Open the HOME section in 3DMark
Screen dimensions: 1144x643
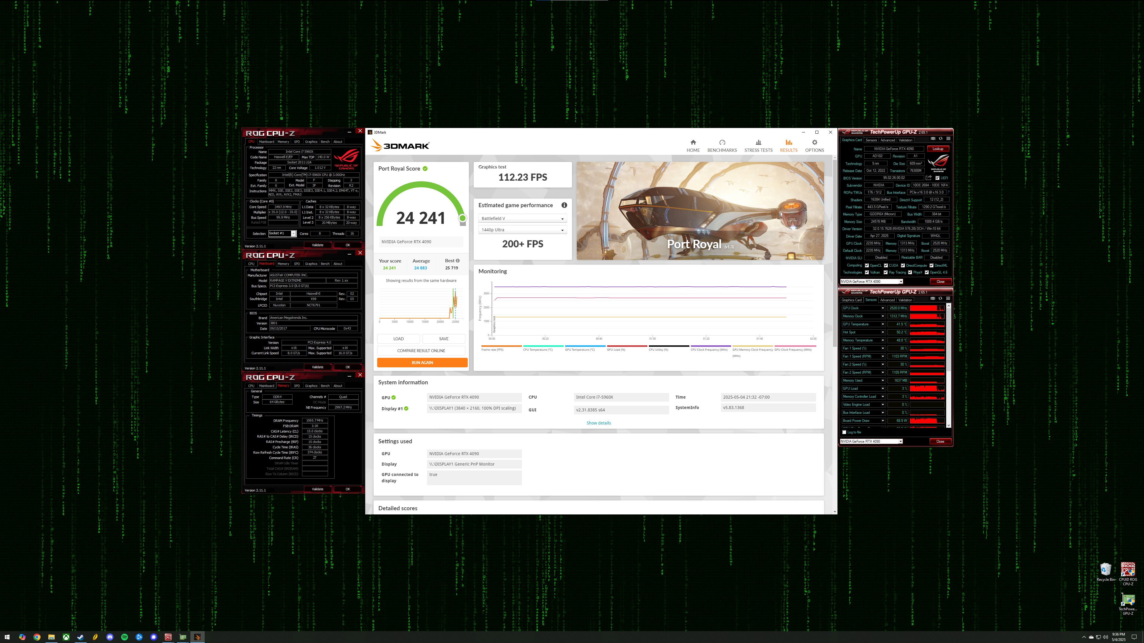pyautogui.click(x=693, y=146)
